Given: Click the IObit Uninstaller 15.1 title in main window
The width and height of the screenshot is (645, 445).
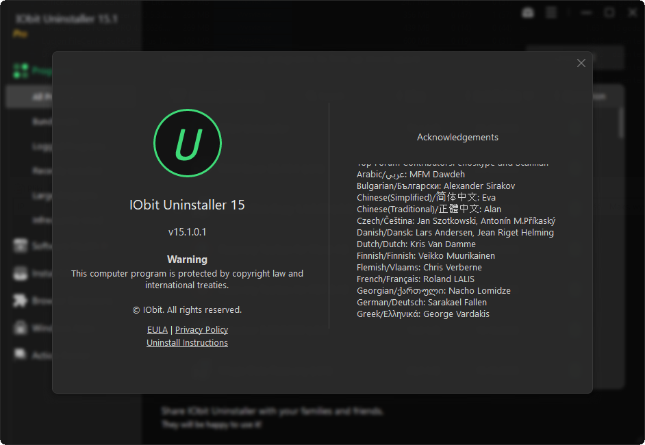Looking at the screenshot, I should (66, 18).
